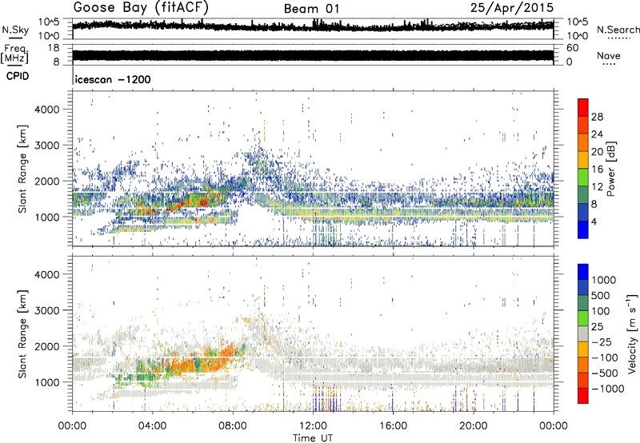Screen dimensions: 640x443
Task: Click the gray segment of the Velocity colorbar
Action: [583, 333]
